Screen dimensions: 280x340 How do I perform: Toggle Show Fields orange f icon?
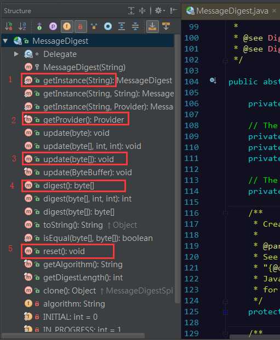coord(67,26)
